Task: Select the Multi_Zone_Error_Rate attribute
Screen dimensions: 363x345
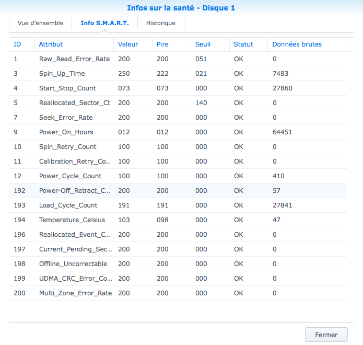Action: coord(75,293)
